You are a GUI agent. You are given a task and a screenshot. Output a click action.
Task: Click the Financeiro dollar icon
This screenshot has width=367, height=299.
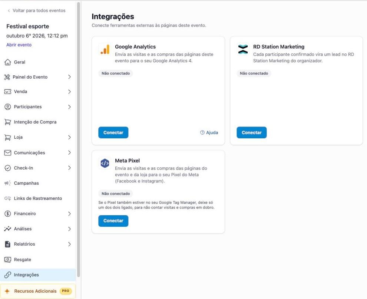8,214
